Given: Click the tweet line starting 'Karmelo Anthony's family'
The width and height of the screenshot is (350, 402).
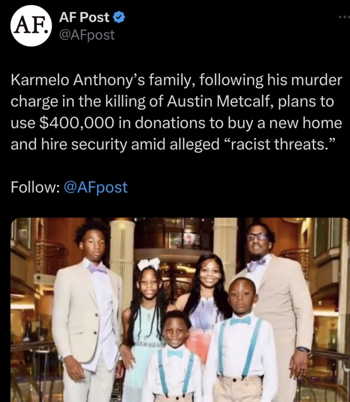Looking at the screenshot, I should 177,80.
